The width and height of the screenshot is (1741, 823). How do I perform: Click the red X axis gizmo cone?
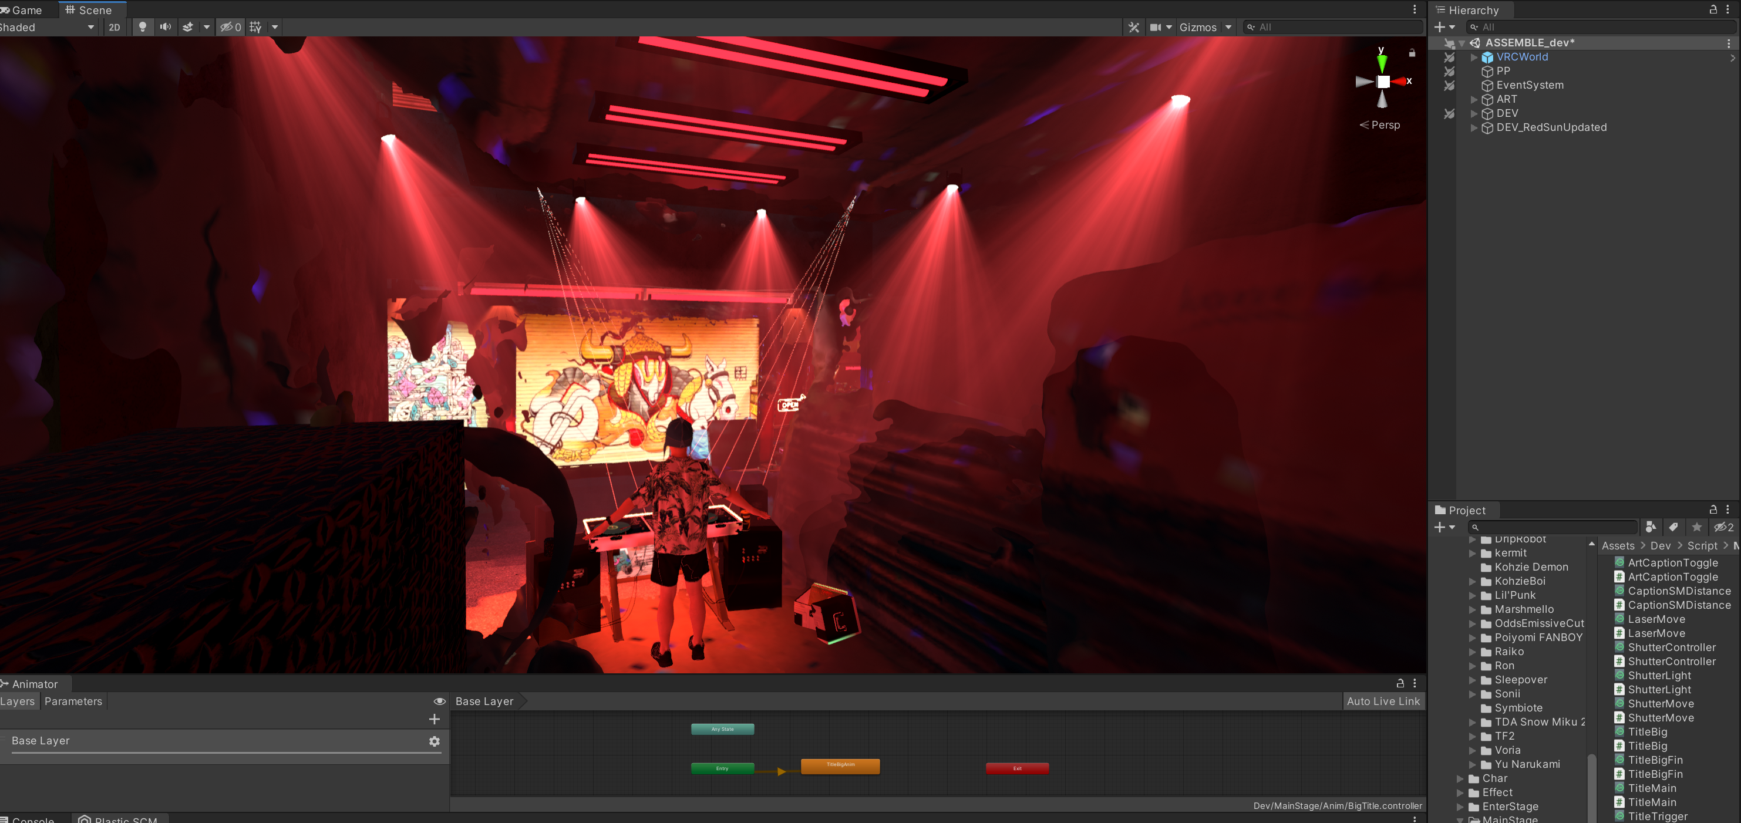click(1399, 81)
